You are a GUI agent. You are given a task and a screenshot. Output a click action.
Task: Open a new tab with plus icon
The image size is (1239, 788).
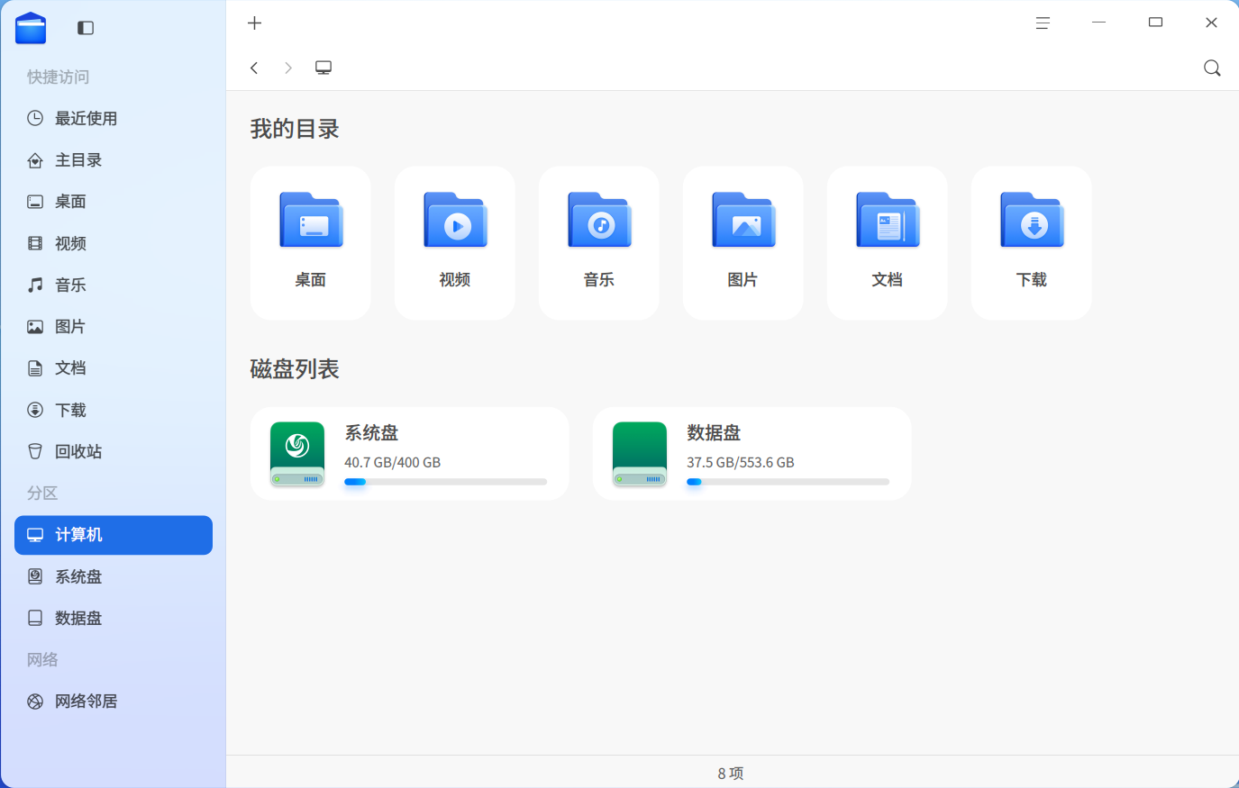coord(254,23)
